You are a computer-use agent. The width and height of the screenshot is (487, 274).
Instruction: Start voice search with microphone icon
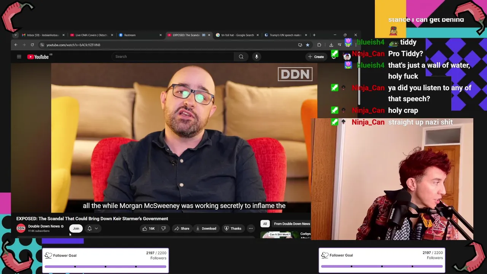pos(256,57)
